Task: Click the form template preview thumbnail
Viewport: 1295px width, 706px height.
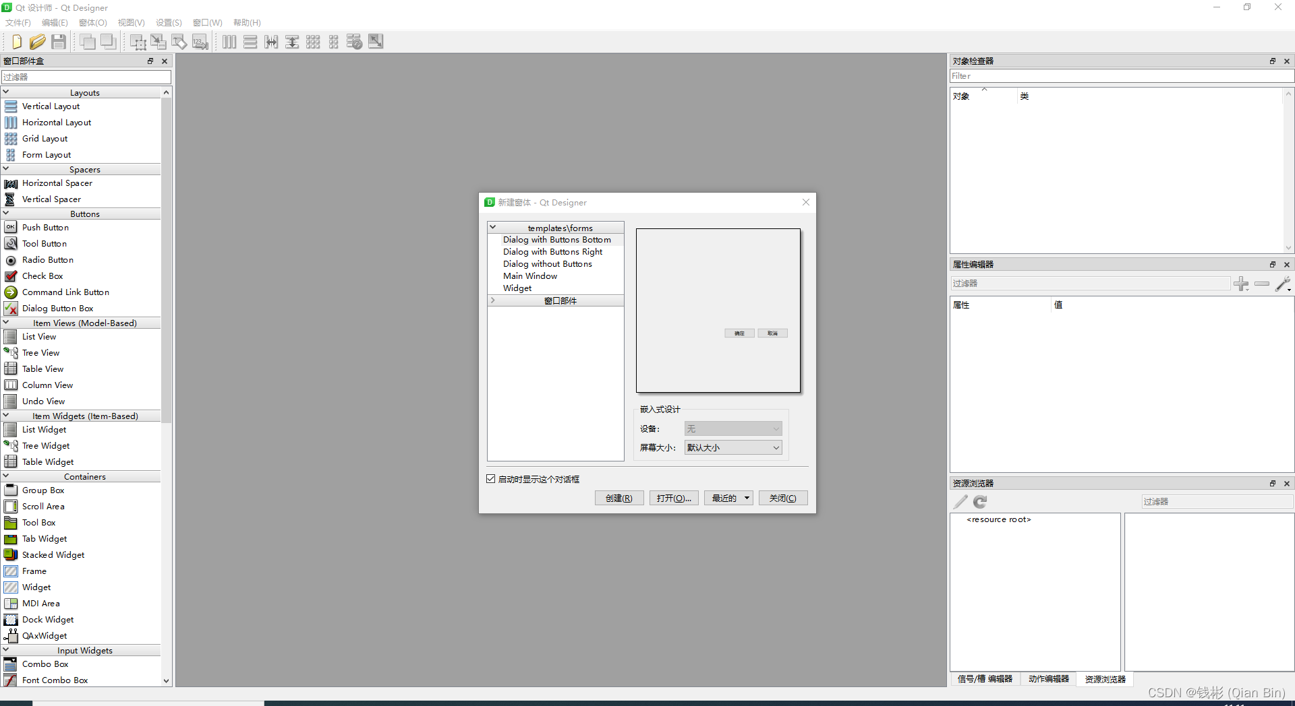Action: [718, 311]
